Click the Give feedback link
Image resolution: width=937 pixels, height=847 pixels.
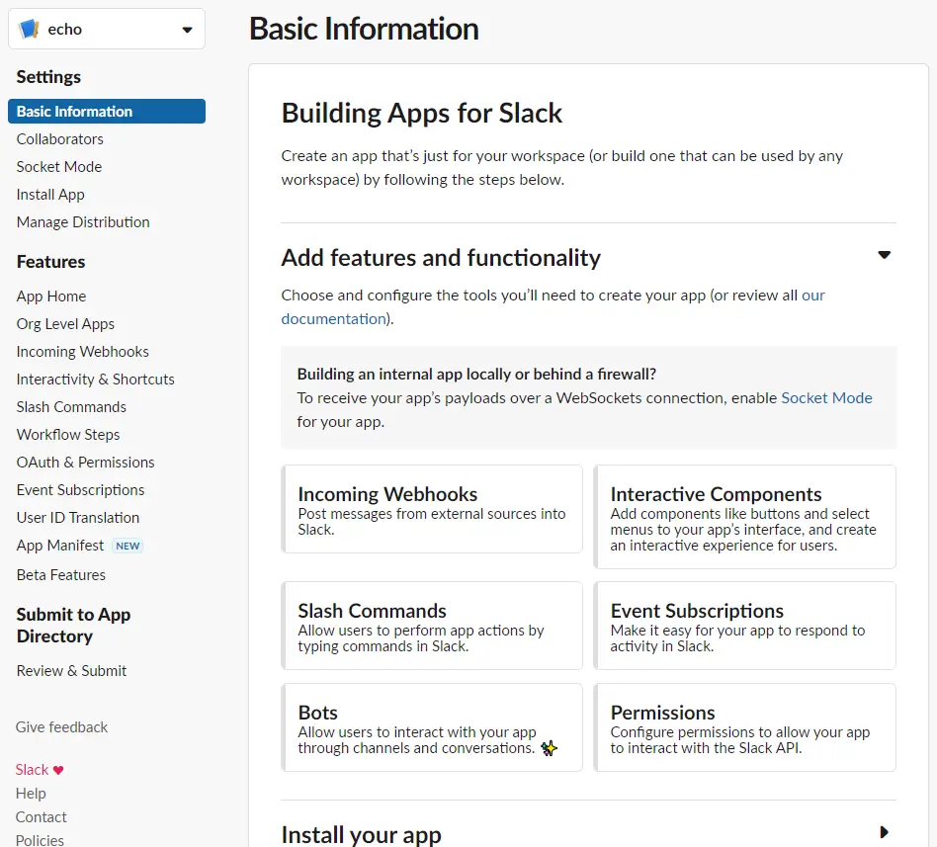coord(61,727)
